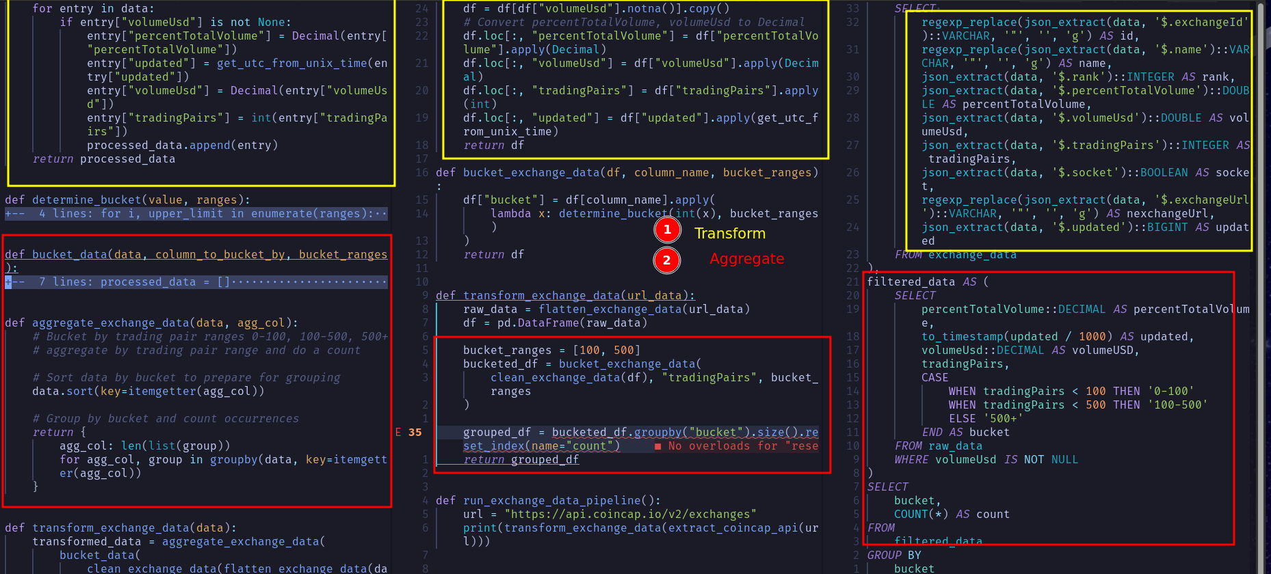The image size is (1271, 574).
Task: Click the def transform_exchange_data(url_data) definition line
Action: point(565,296)
